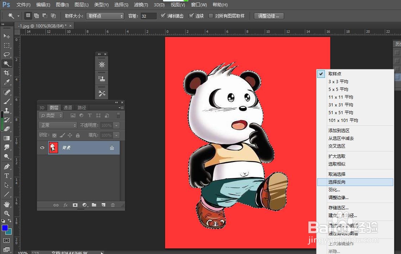The image size is (401, 254).
Task: Select Add to selection mode button
Action: click(x=37, y=16)
